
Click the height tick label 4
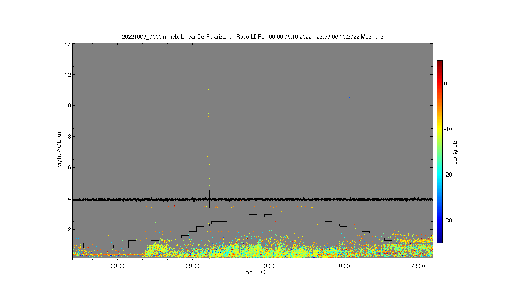tap(69, 198)
